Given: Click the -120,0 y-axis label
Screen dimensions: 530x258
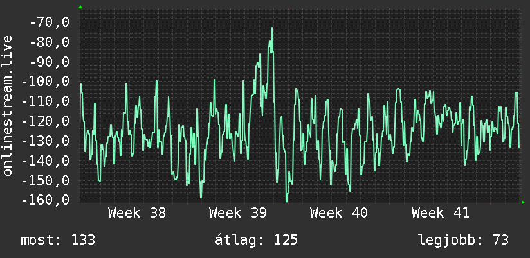Looking at the screenshot, I should [x=46, y=121].
